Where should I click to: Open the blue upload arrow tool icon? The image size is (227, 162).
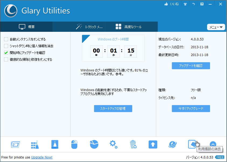click(x=153, y=144)
